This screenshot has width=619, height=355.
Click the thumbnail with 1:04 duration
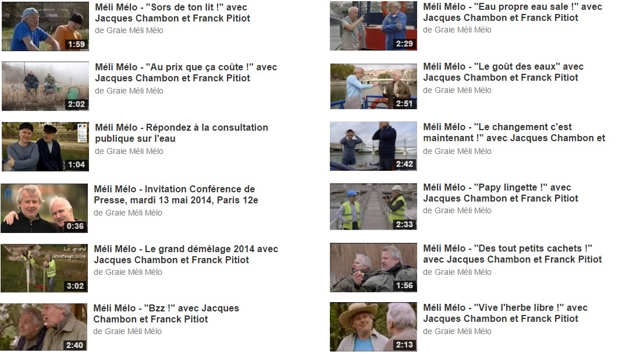tap(45, 147)
